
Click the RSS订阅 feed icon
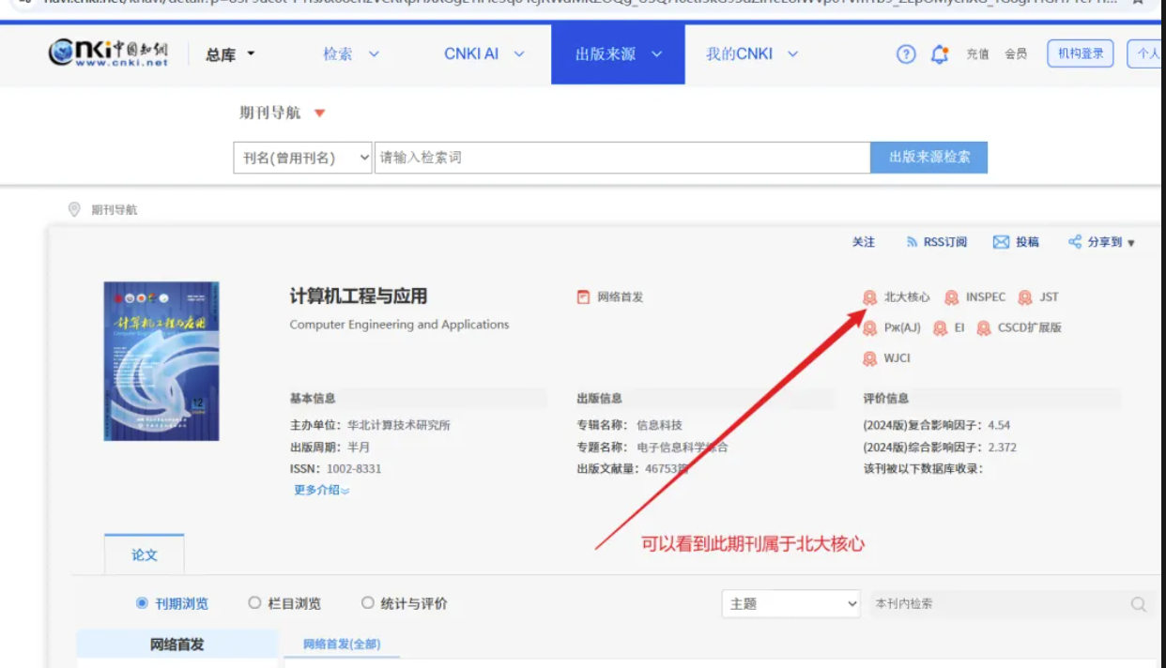pos(912,242)
